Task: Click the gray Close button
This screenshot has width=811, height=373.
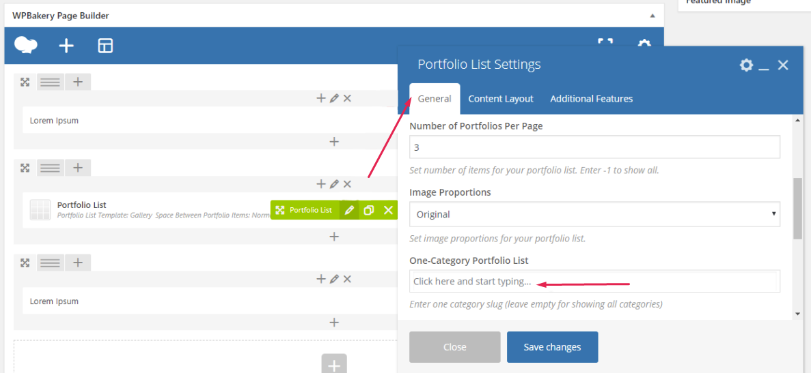Action: point(454,346)
